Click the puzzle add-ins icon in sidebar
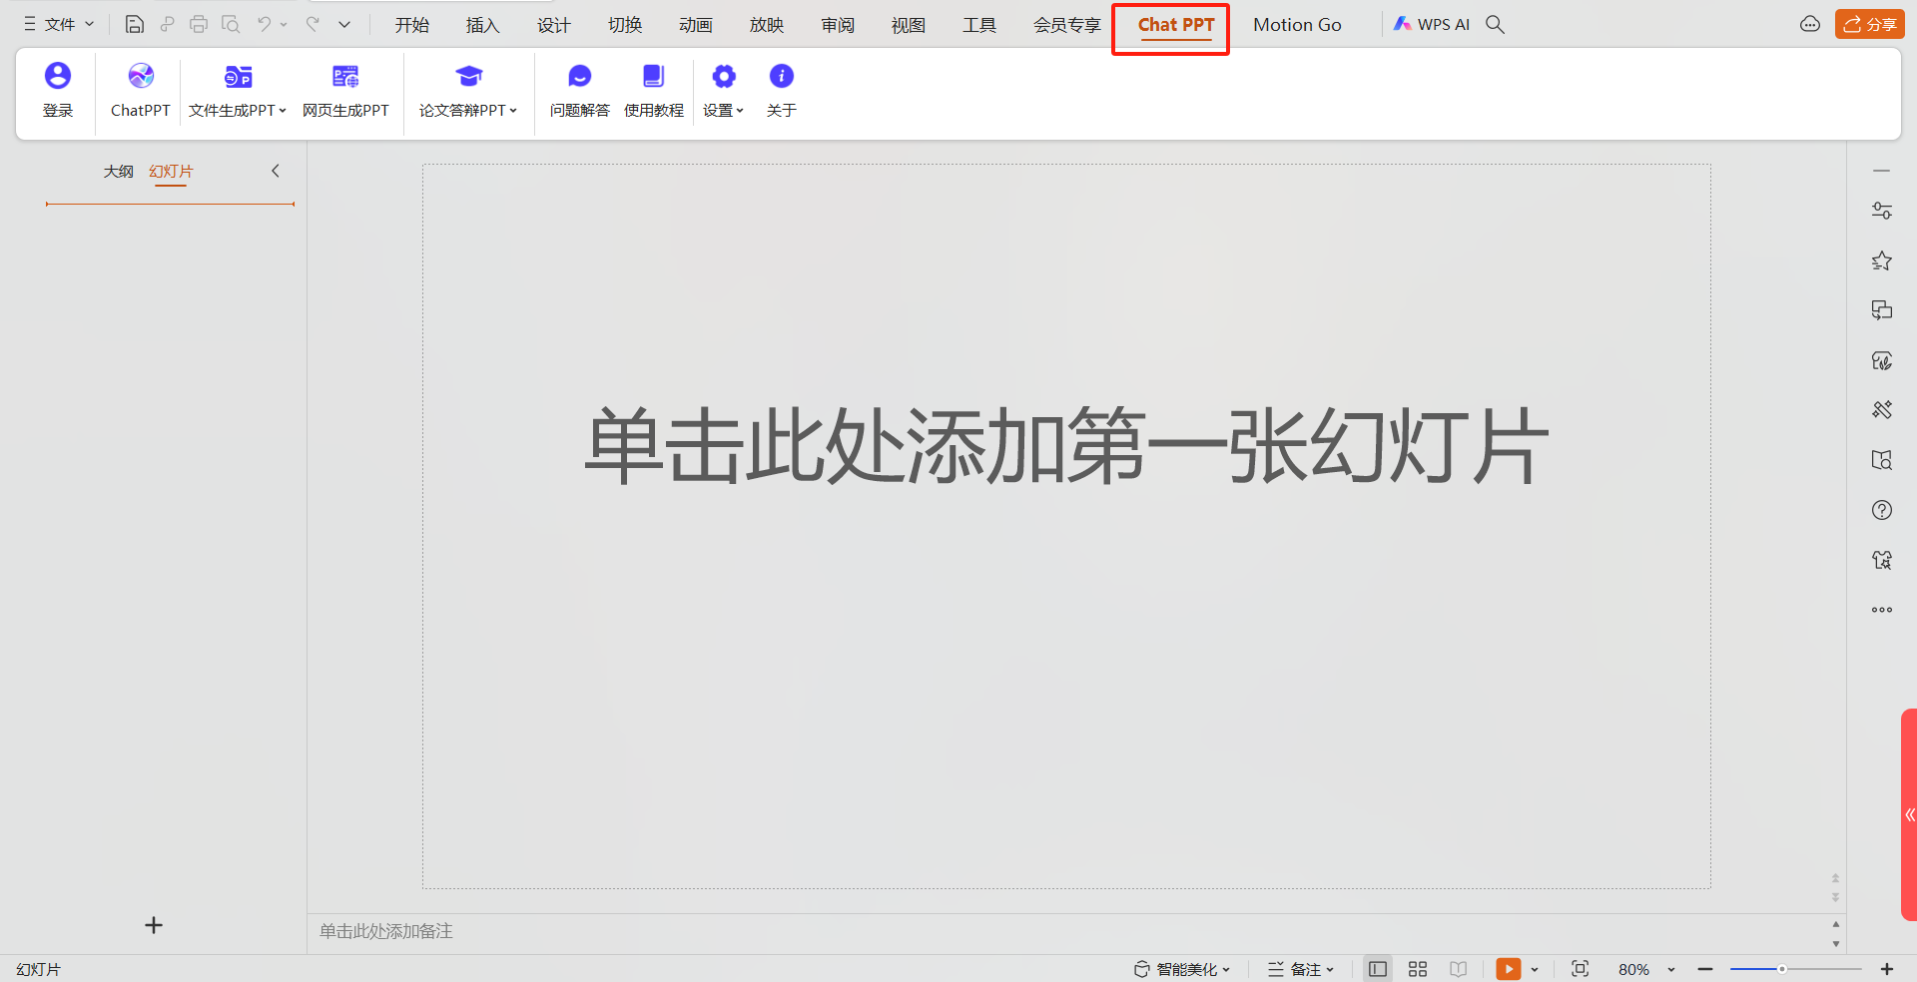Image resolution: width=1917 pixels, height=982 pixels. point(1882,560)
